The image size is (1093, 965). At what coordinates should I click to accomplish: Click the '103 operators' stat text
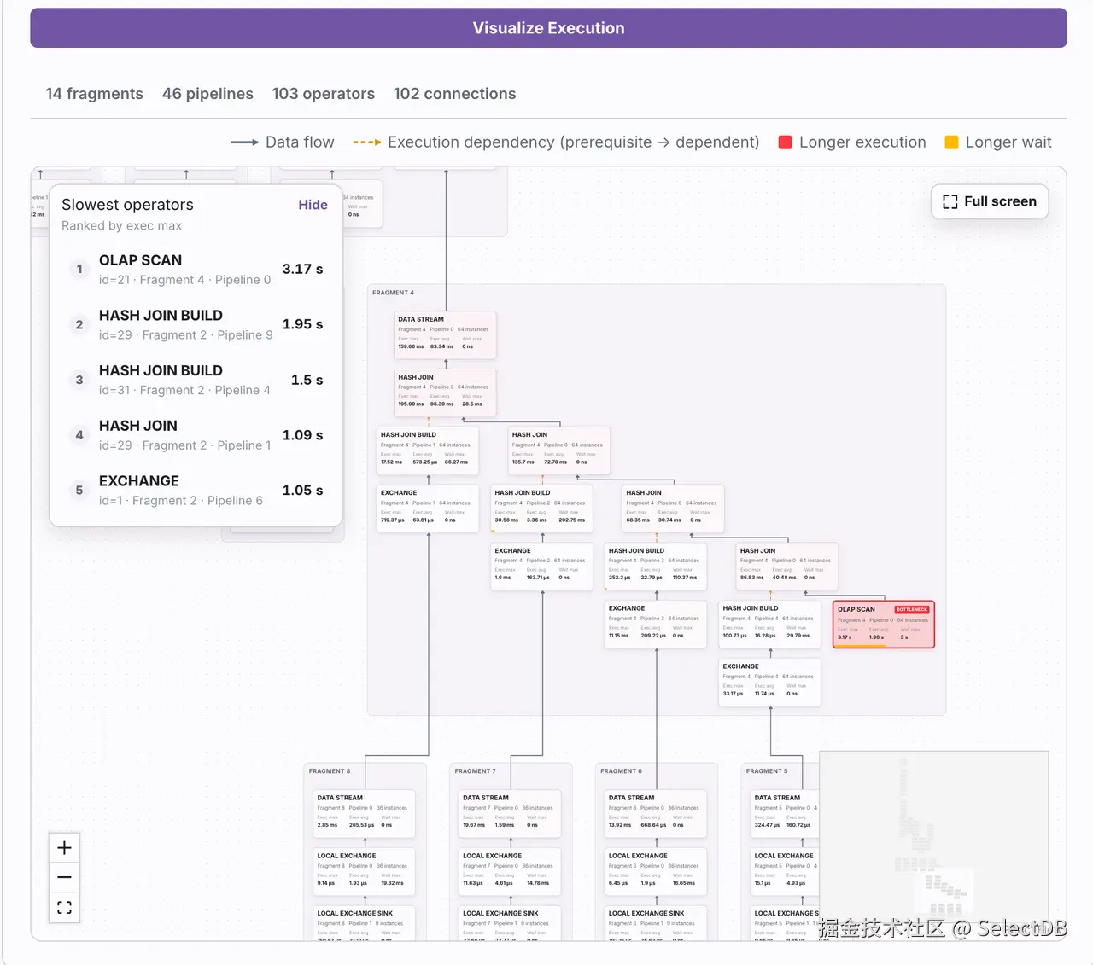(323, 94)
